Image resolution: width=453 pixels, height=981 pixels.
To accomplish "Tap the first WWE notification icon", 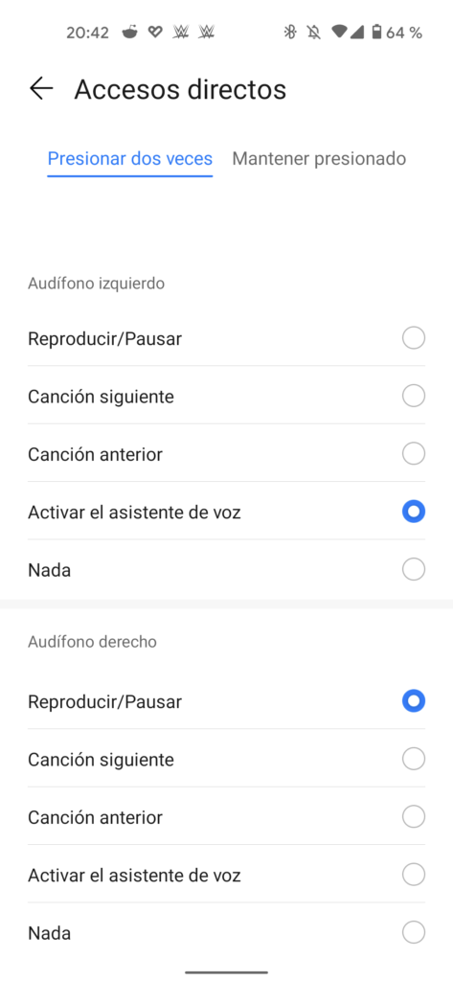I will 181,32.
